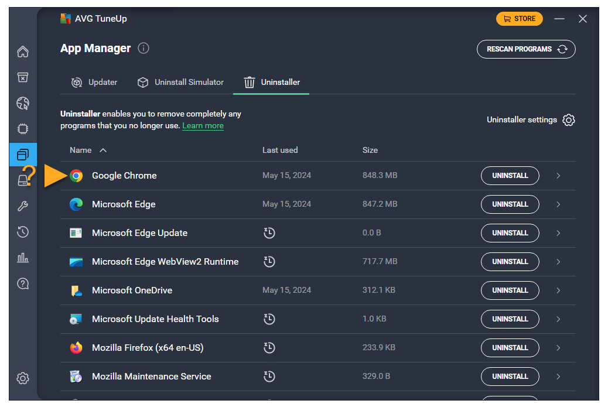
Task: Expand the Google Chrome row chevron
Action: point(558,176)
